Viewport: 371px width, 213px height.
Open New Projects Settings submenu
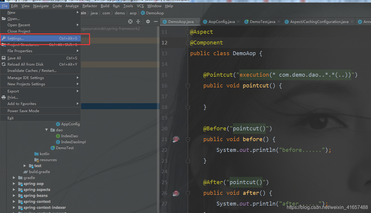(40, 84)
